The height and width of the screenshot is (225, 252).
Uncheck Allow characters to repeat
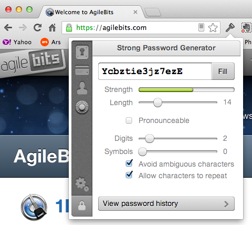[x=129, y=175]
